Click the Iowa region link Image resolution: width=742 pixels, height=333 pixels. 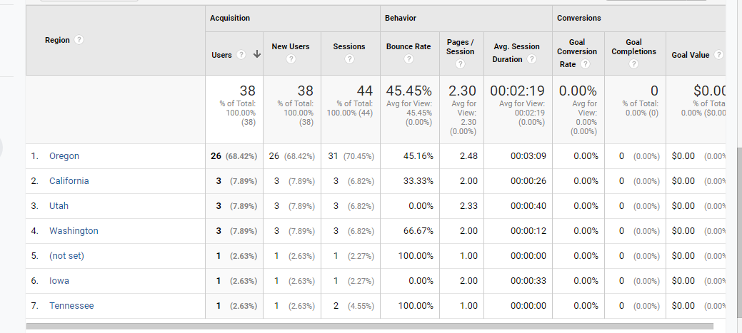click(59, 281)
